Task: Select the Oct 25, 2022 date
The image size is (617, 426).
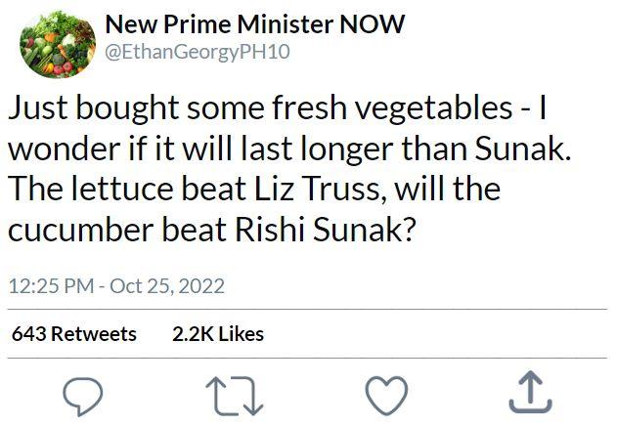Action: (167, 286)
